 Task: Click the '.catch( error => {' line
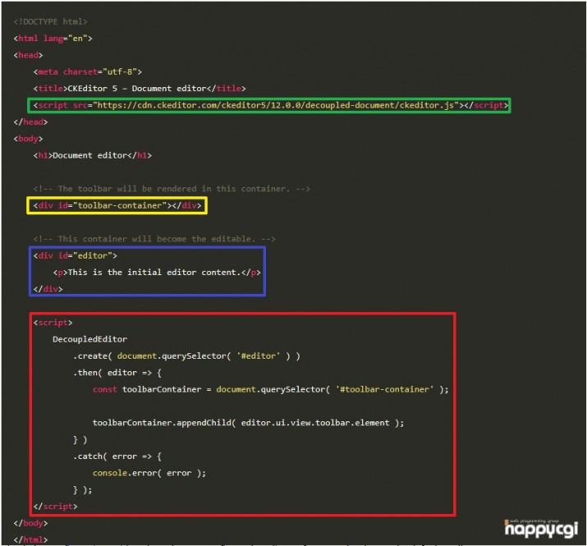tap(117, 457)
